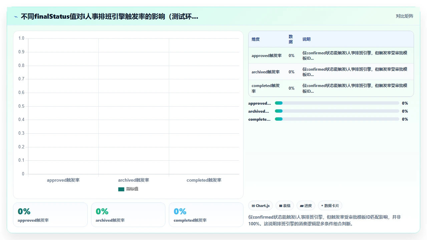
Task: Click the lightning icon beside the title
Action: point(16,16)
